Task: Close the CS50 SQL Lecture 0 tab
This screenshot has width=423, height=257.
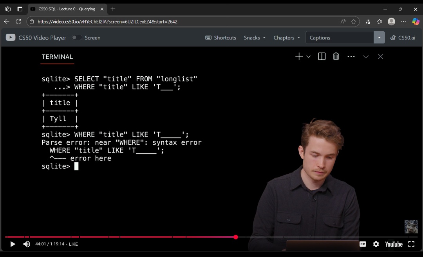Action: coord(102,9)
